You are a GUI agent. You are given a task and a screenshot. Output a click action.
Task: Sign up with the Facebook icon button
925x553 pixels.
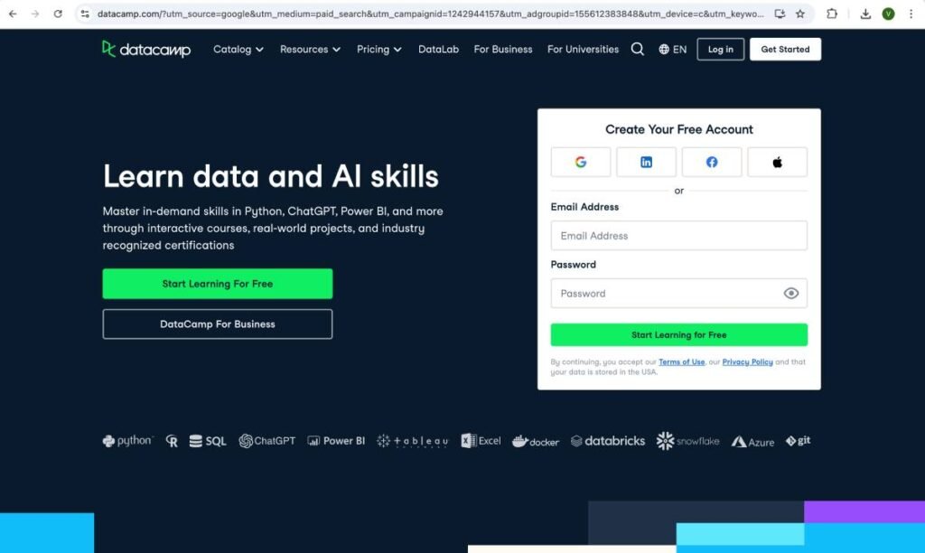coord(712,162)
